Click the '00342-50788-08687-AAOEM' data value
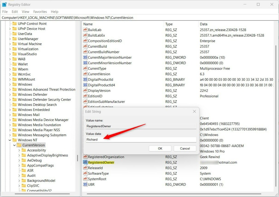This screenshot has width=279, height=197. pos(222,146)
